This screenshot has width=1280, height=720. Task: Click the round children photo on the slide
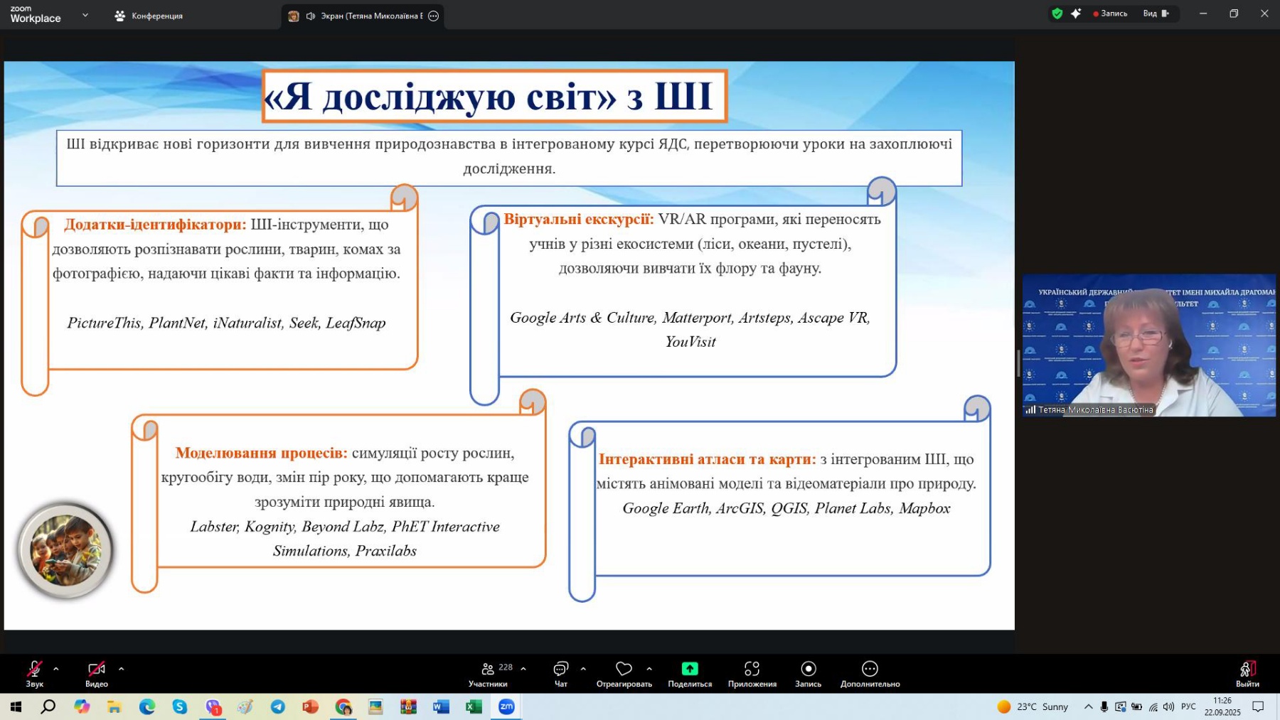pos(65,550)
